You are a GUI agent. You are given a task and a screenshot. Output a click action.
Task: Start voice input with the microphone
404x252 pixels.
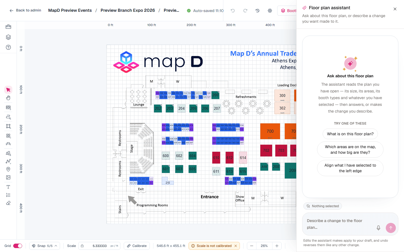378,228
